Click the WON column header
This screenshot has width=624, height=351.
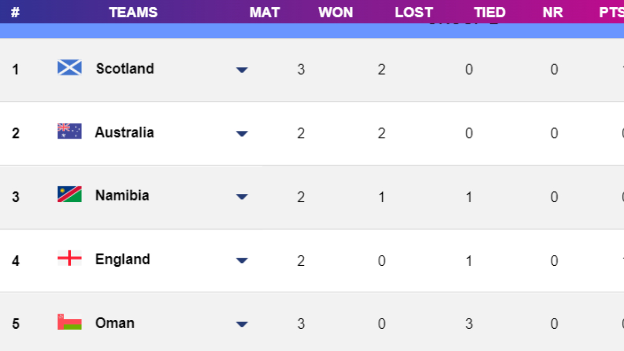click(x=335, y=12)
